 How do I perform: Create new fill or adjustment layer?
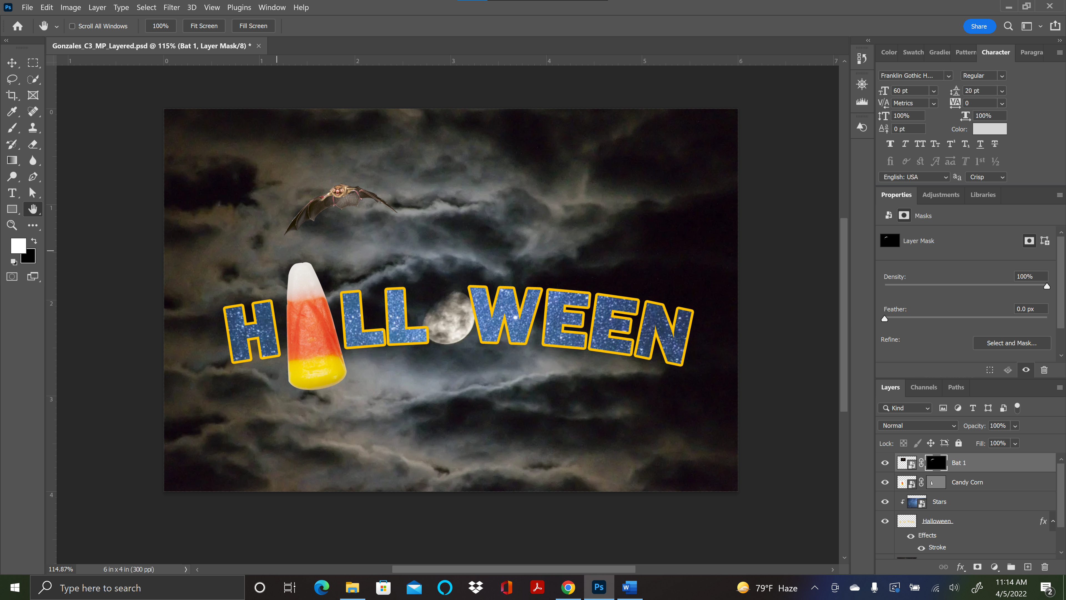pyautogui.click(x=994, y=567)
